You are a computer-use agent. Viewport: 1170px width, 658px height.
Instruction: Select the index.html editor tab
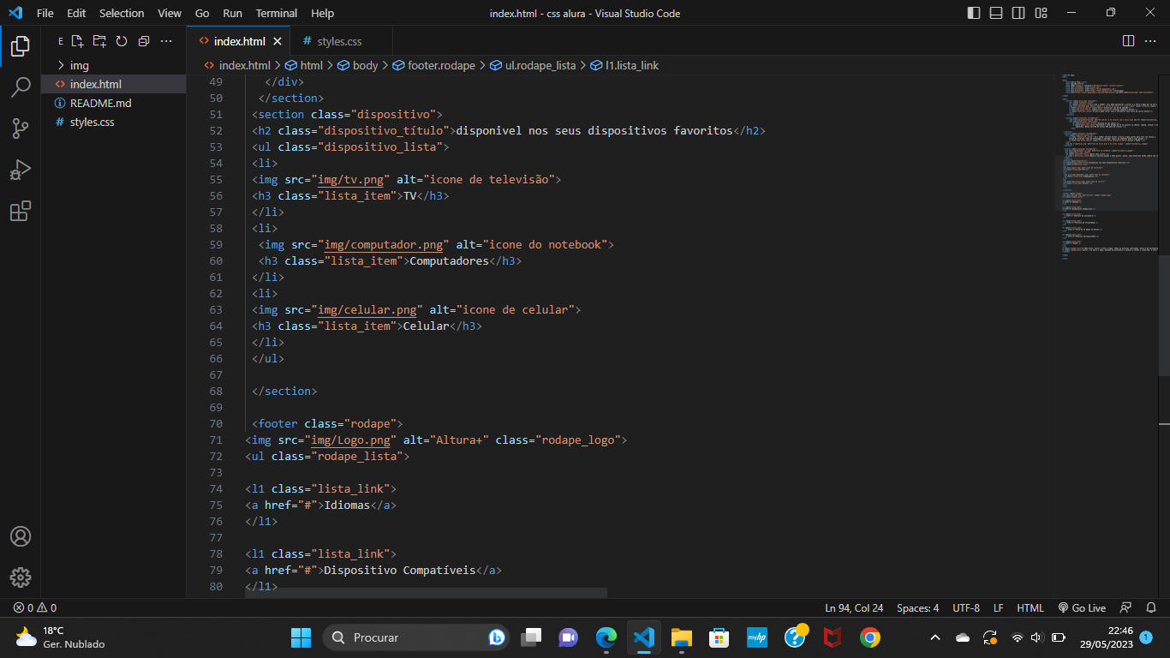click(239, 41)
